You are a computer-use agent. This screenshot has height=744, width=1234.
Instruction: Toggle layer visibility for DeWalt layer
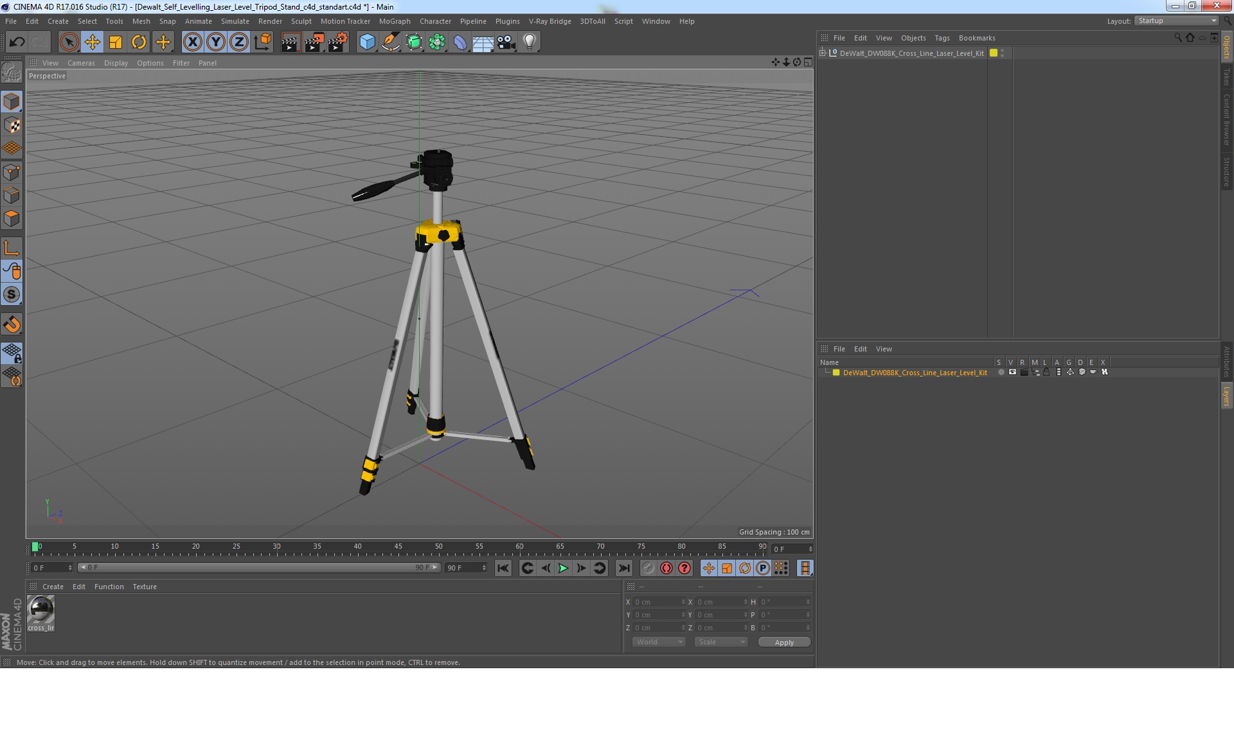1012,373
